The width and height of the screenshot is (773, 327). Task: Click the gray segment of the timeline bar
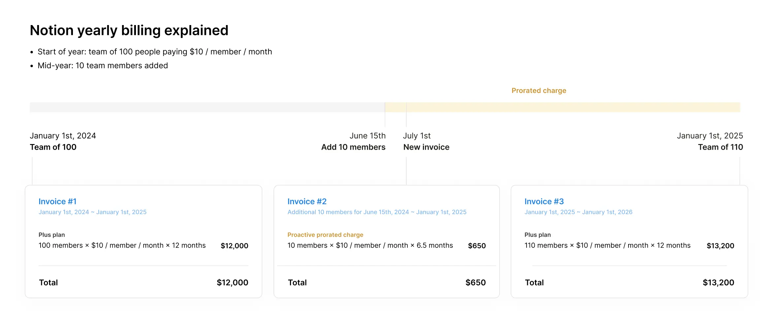pos(207,107)
